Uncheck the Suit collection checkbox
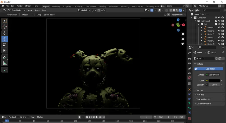The width and height of the screenshot is (226, 123). pos(216,24)
